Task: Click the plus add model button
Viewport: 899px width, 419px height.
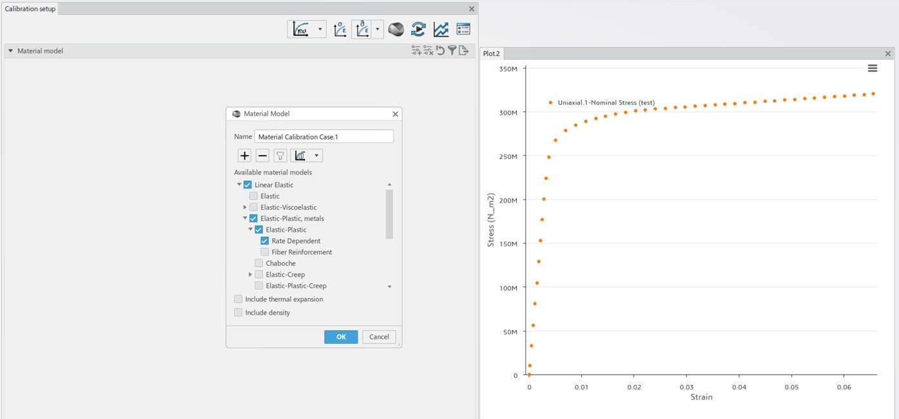Action: pos(244,156)
